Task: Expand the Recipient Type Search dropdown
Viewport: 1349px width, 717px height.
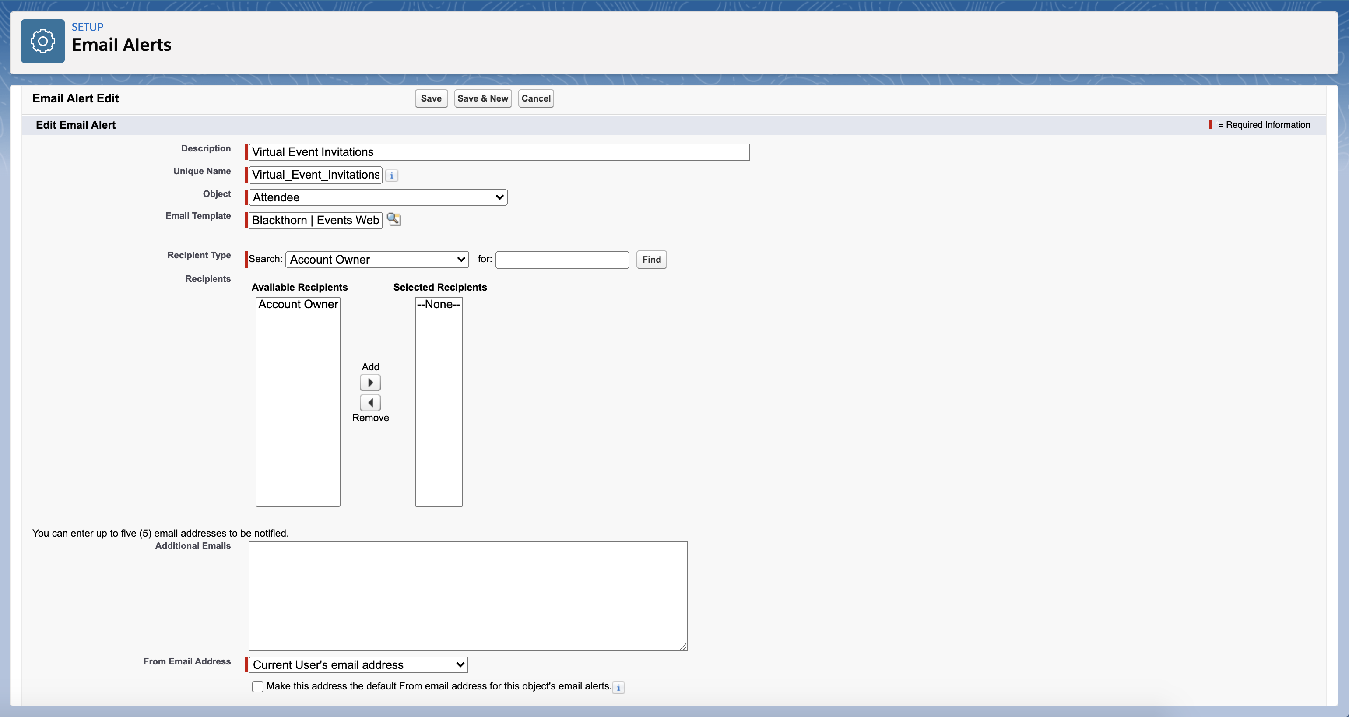Action: tap(377, 259)
